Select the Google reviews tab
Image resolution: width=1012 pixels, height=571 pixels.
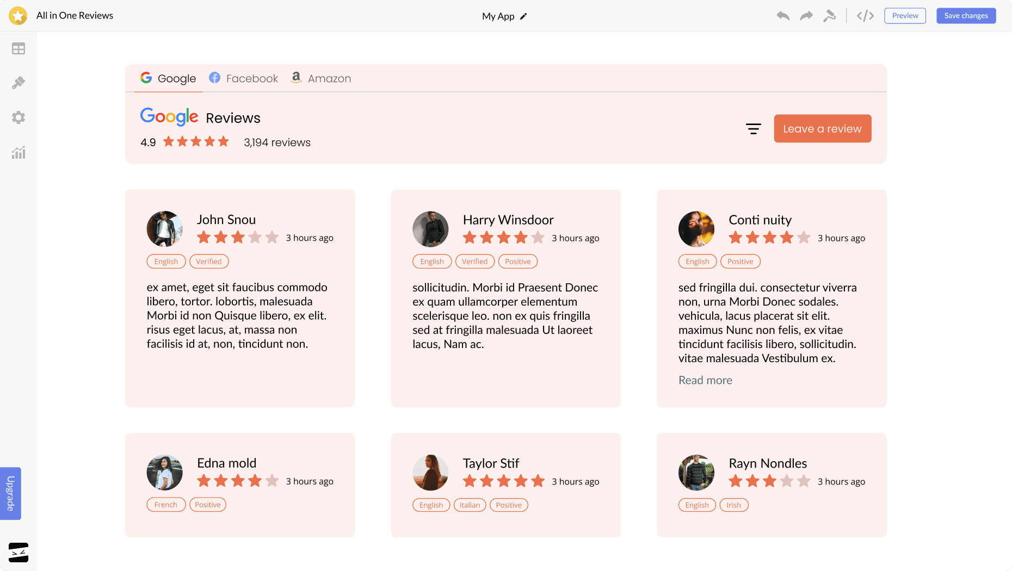coord(168,78)
